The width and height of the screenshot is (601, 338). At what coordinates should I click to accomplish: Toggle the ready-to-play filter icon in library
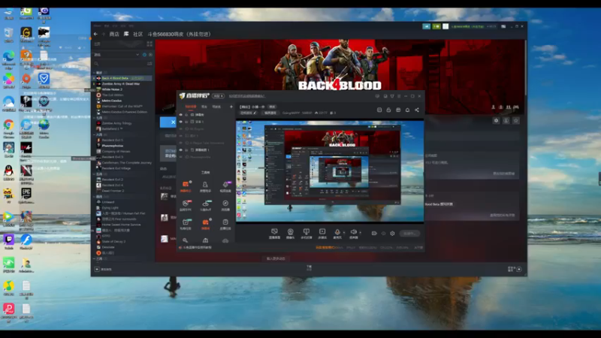[150, 55]
